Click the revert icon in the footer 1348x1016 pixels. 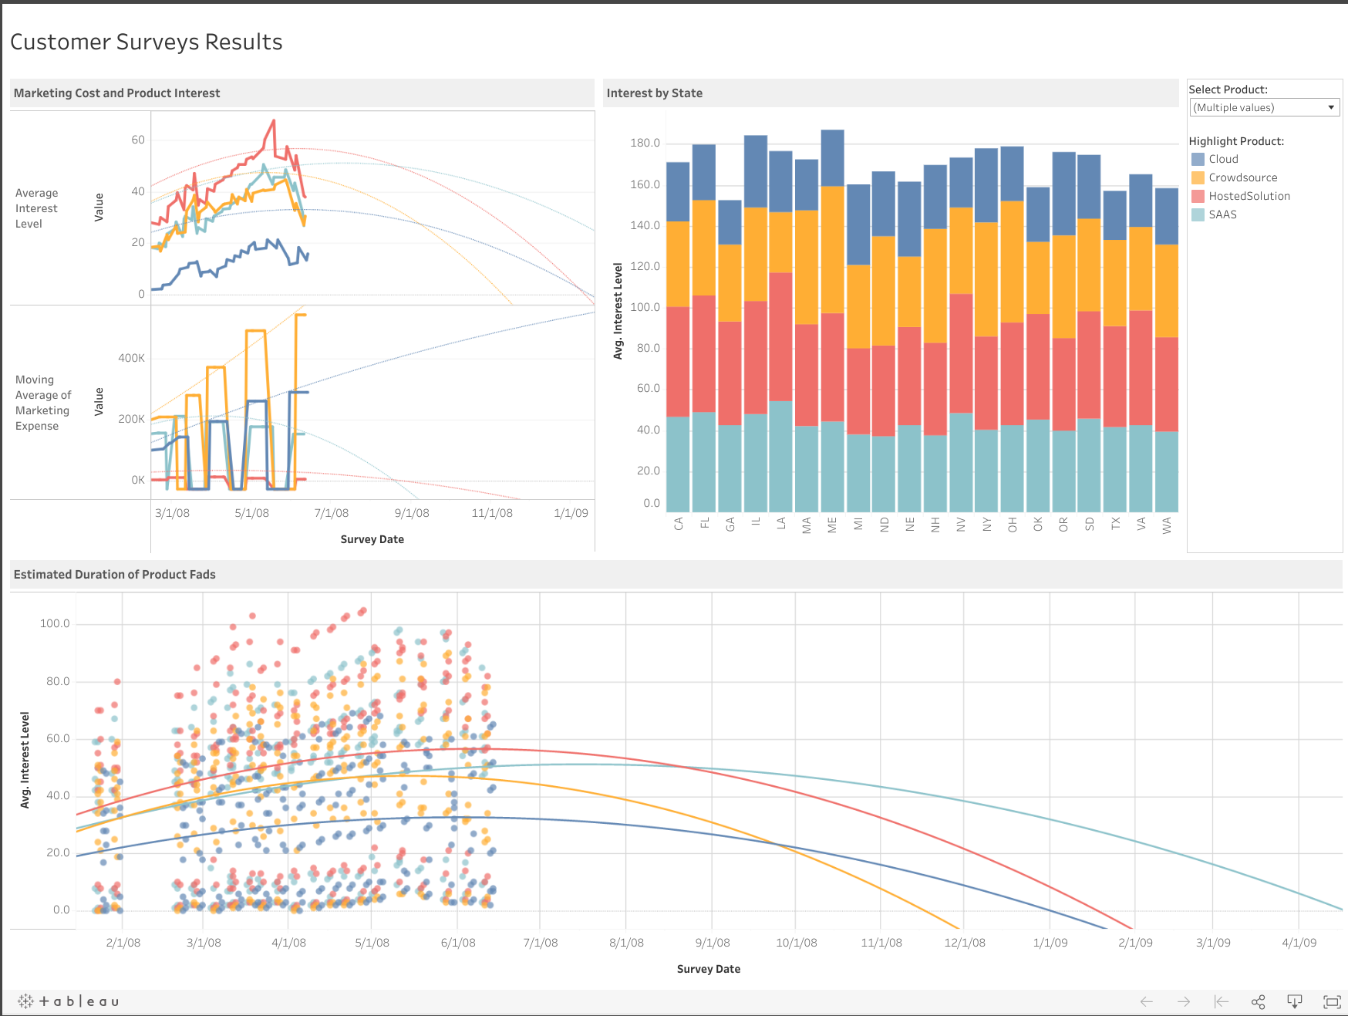[1221, 1001]
